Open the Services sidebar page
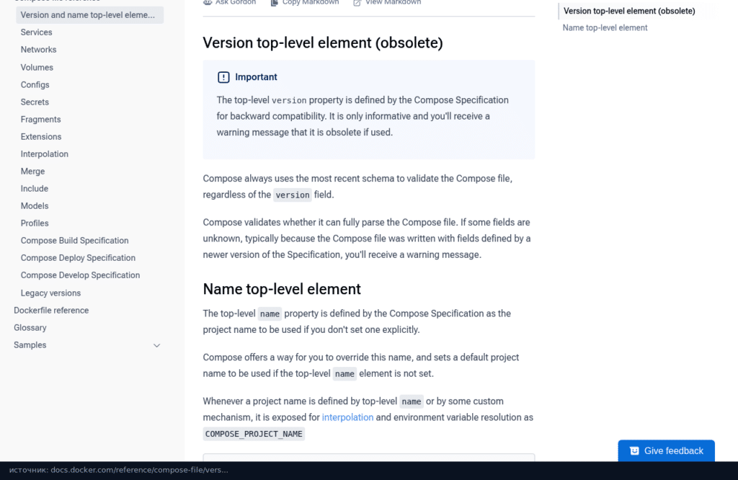 [36, 32]
